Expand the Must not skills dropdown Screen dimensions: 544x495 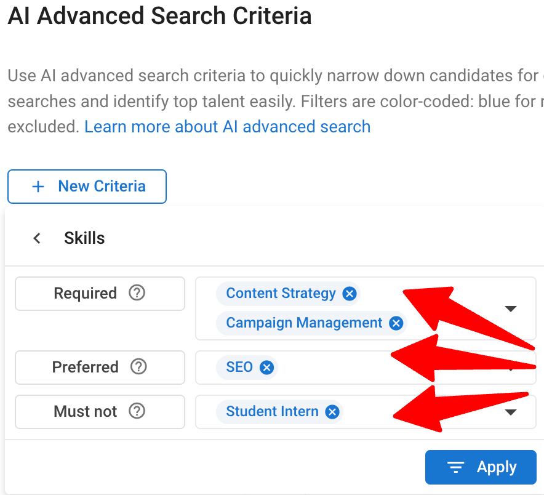tap(511, 411)
